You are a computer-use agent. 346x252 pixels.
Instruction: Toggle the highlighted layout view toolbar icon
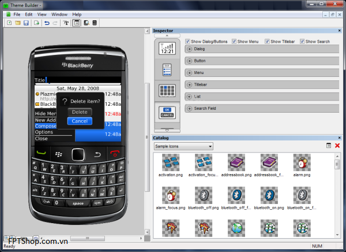(77, 23)
